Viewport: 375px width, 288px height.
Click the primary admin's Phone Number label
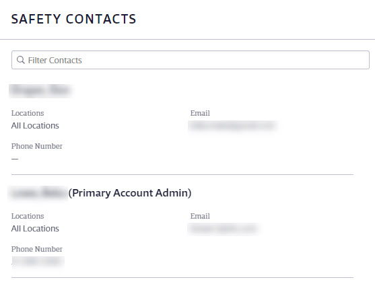36,249
